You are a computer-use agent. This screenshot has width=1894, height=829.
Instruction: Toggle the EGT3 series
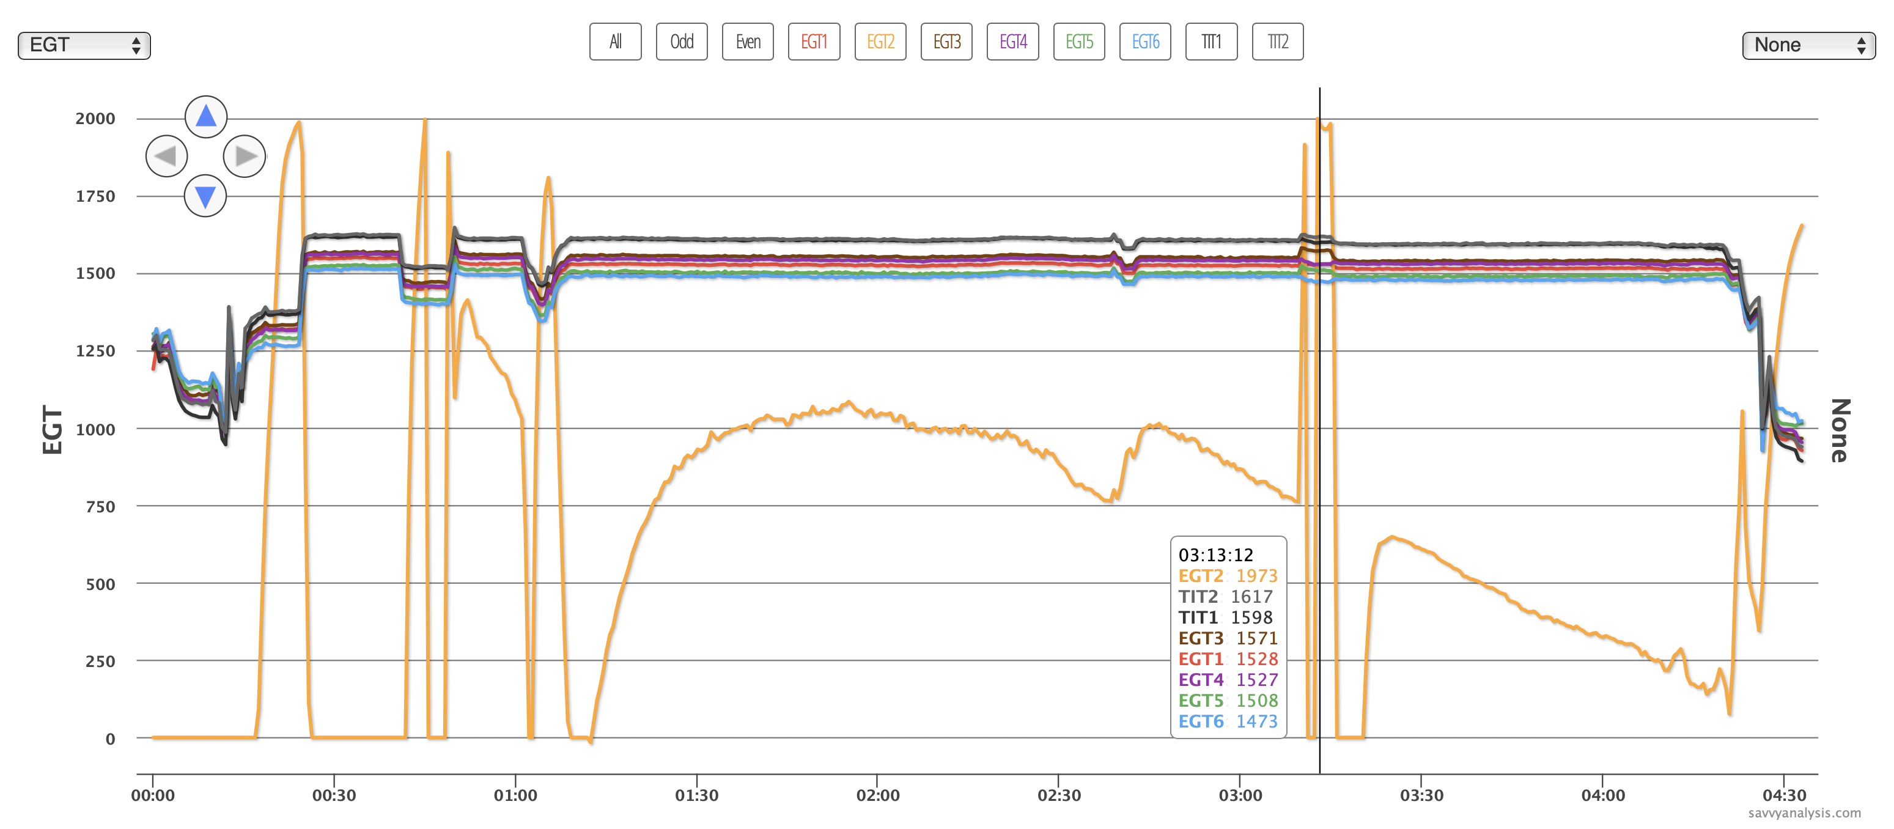click(x=946, y=42)
